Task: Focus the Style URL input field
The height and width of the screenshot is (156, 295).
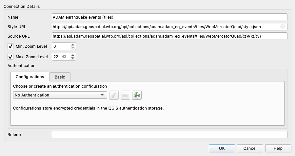Action: coord(169,27)
